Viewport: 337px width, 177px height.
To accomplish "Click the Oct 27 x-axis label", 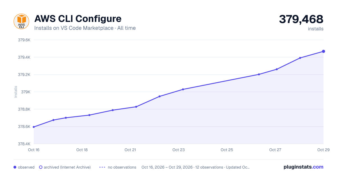I will (275, 150).
